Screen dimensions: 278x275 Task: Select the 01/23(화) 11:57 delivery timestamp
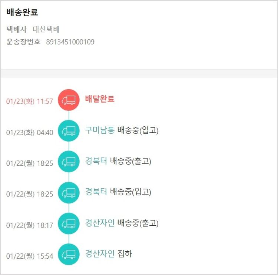point(30,101)
